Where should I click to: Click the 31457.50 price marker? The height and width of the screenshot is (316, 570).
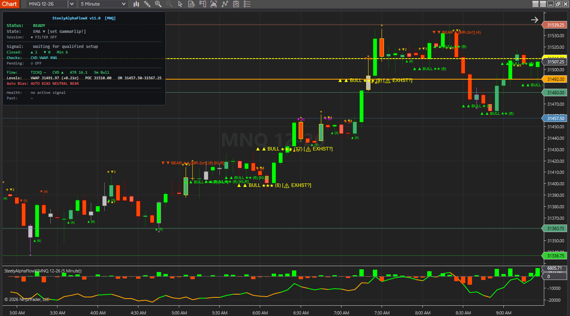tap(555, 118)
